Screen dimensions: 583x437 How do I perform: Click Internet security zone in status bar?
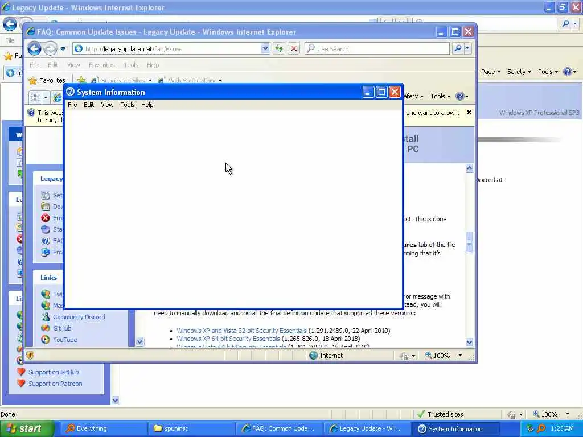(x=326, y=356)
